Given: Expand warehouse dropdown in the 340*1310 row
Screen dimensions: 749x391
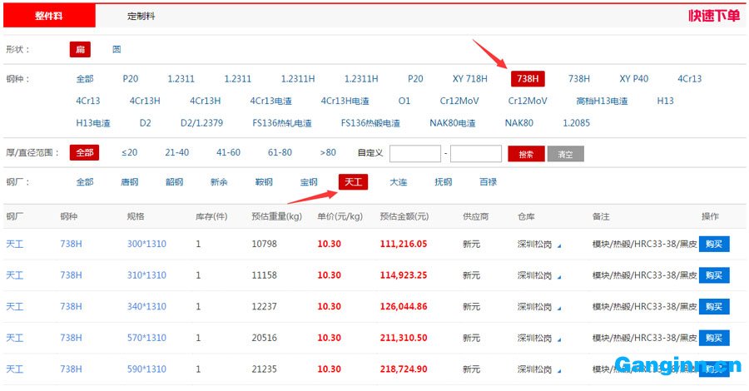Looking at the screenshot, I should (x=559, y=308).
